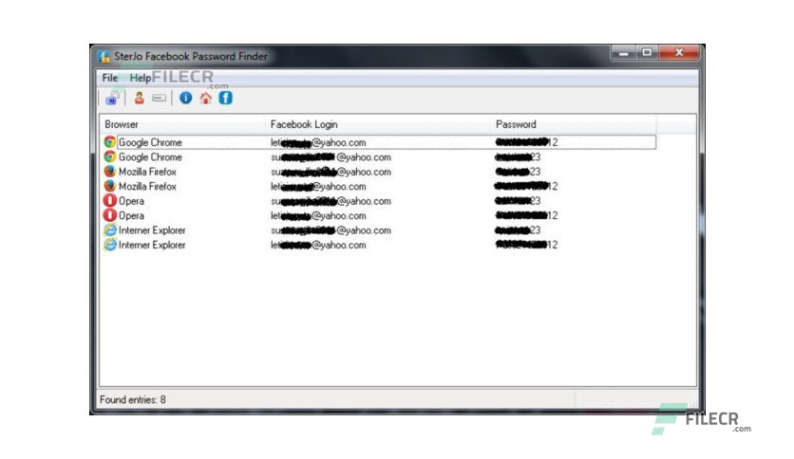The height and width of the screenshot is (459, 794).
Task: Click the 'Found entries: 8' status text
Action: click(133, 400)
